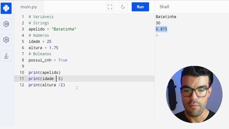Run the Python program
The height and width of the screenshot is (129, 229).
[x=140, y=7]
